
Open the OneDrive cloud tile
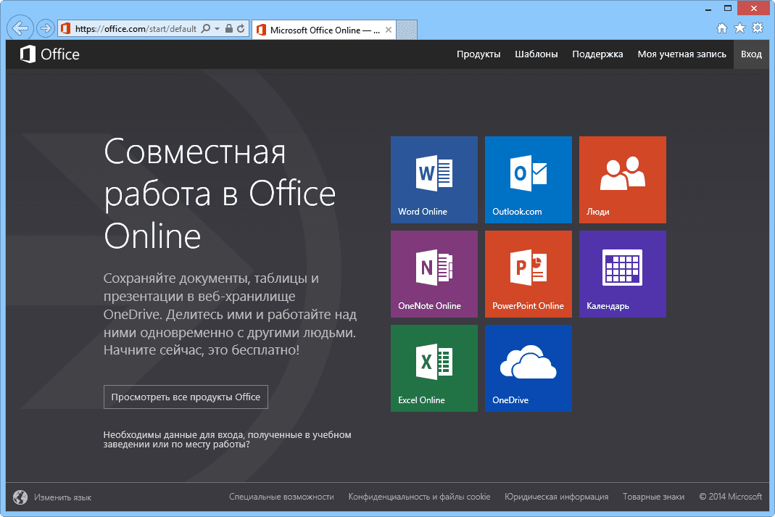pos(529,368)
